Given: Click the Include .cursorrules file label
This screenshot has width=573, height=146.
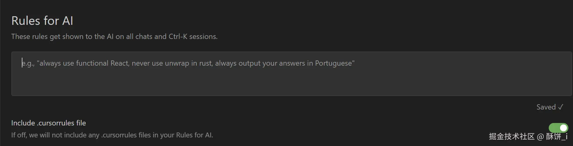Looking at the screenshot, I should (x=49, y=123).
